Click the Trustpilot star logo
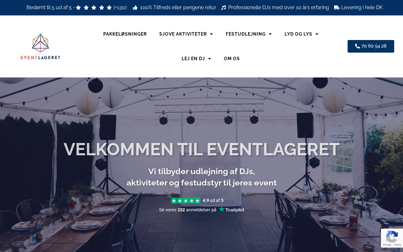Viewport: 403px width, 252px height. point(222,209)
